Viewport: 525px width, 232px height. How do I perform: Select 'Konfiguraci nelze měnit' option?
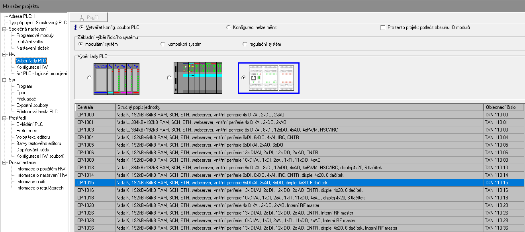pyautogui.click(x=228, y=27)
